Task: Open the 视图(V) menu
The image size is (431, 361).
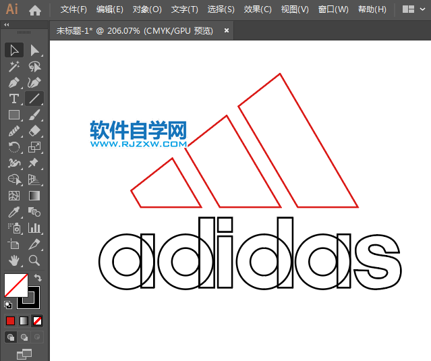Action: tap(295, 9)
